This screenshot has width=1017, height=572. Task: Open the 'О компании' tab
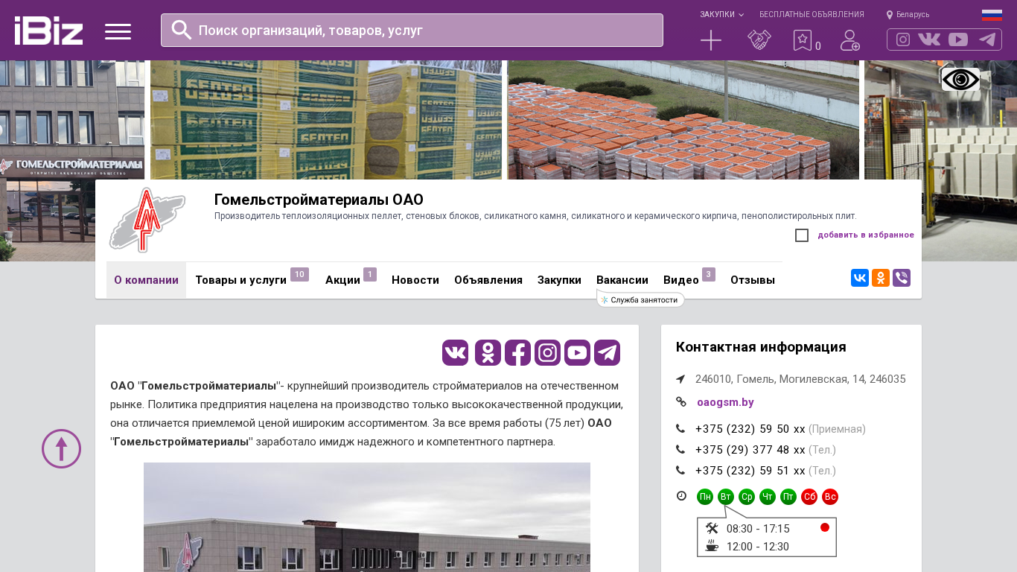[x=146, y=280]
